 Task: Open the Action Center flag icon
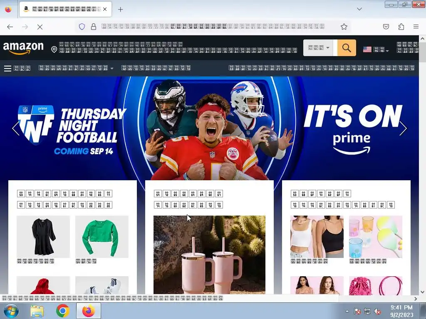[357, 311]
